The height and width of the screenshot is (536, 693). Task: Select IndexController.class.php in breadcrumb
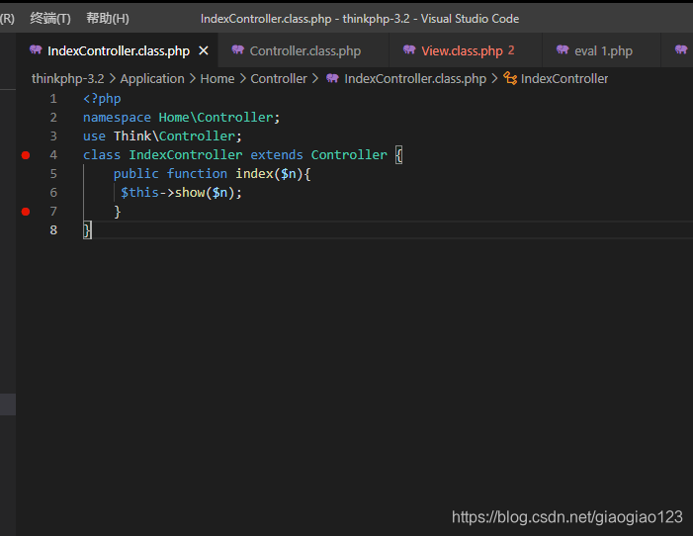(415, 79)
